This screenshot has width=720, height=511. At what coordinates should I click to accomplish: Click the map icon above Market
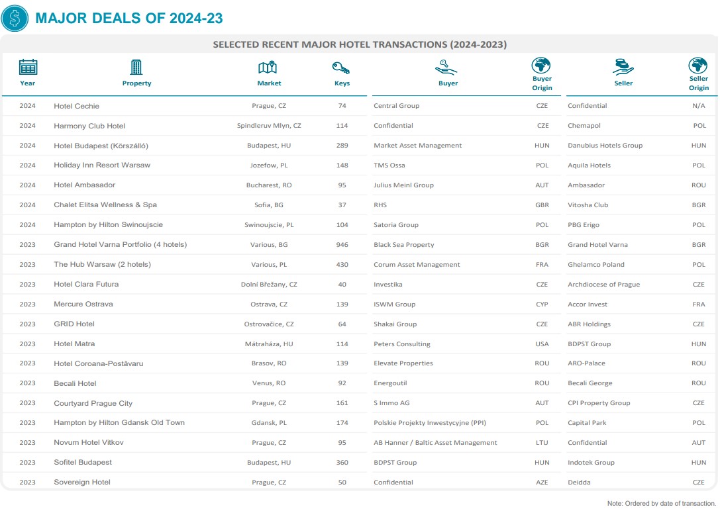[268, 67]
